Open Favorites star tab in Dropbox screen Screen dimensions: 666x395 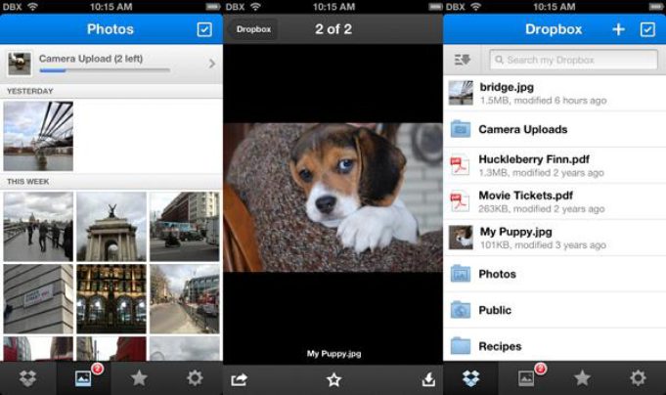coord(582,377)
